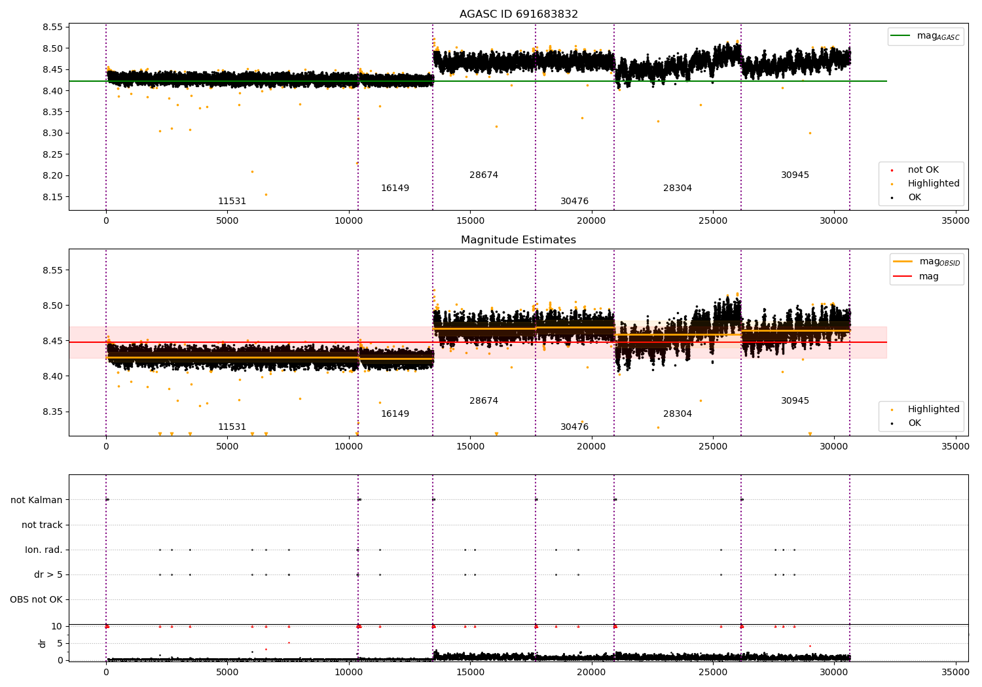
Task: Click OBSID label 30945 in Magnitude Estimates plot
Action: [x=795, y=400]
